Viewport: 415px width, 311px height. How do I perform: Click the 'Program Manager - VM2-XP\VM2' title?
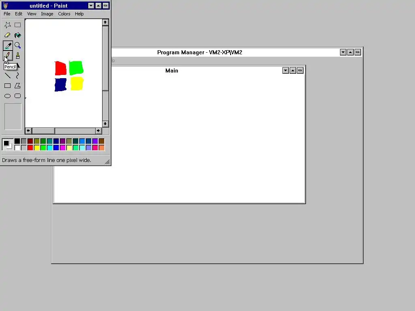(199, 52)
